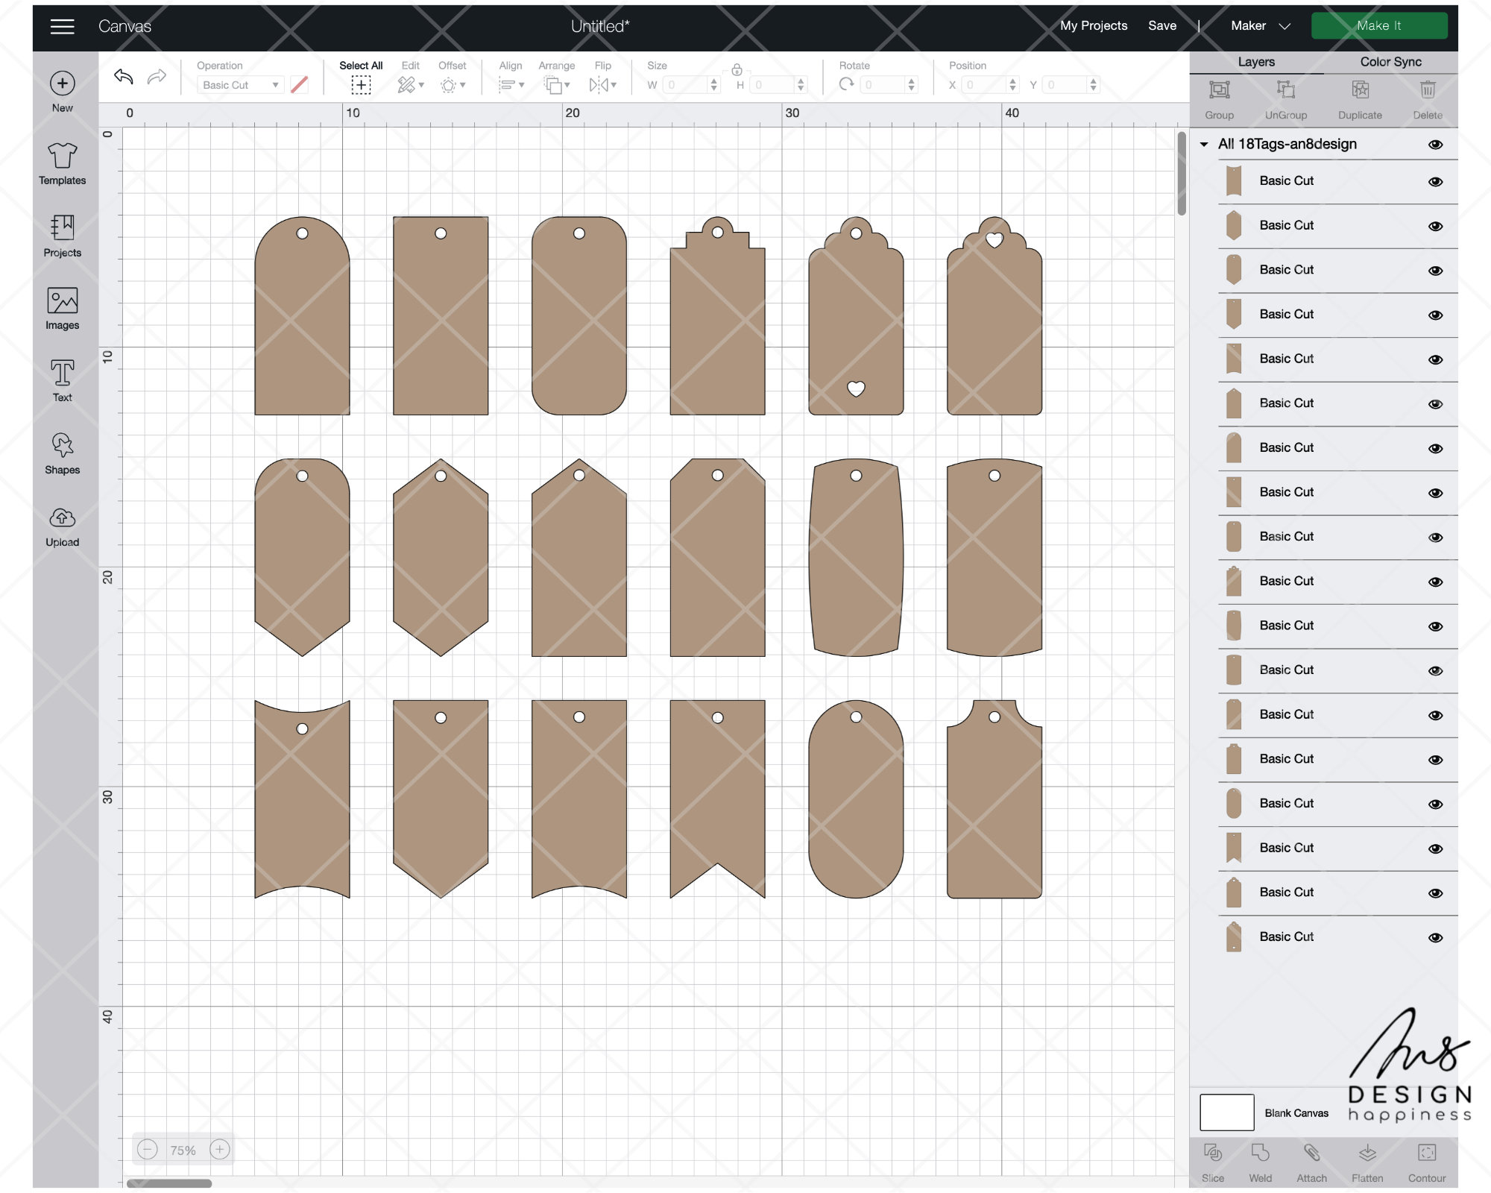Click the Delete layer icon
Viewport: 1491px width, 1193px height.
point(1428,90)
